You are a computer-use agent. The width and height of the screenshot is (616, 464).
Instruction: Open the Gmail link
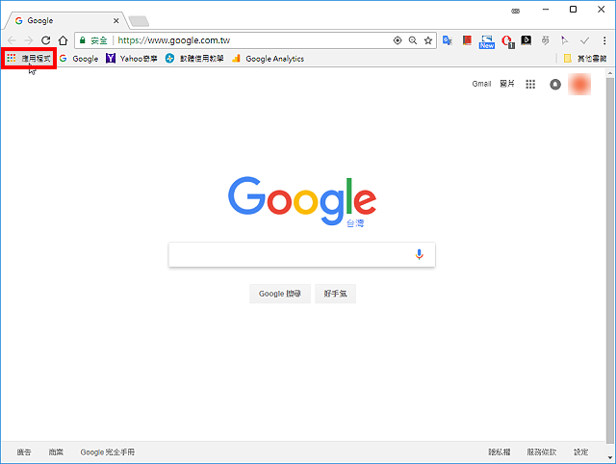coord(481,84)
